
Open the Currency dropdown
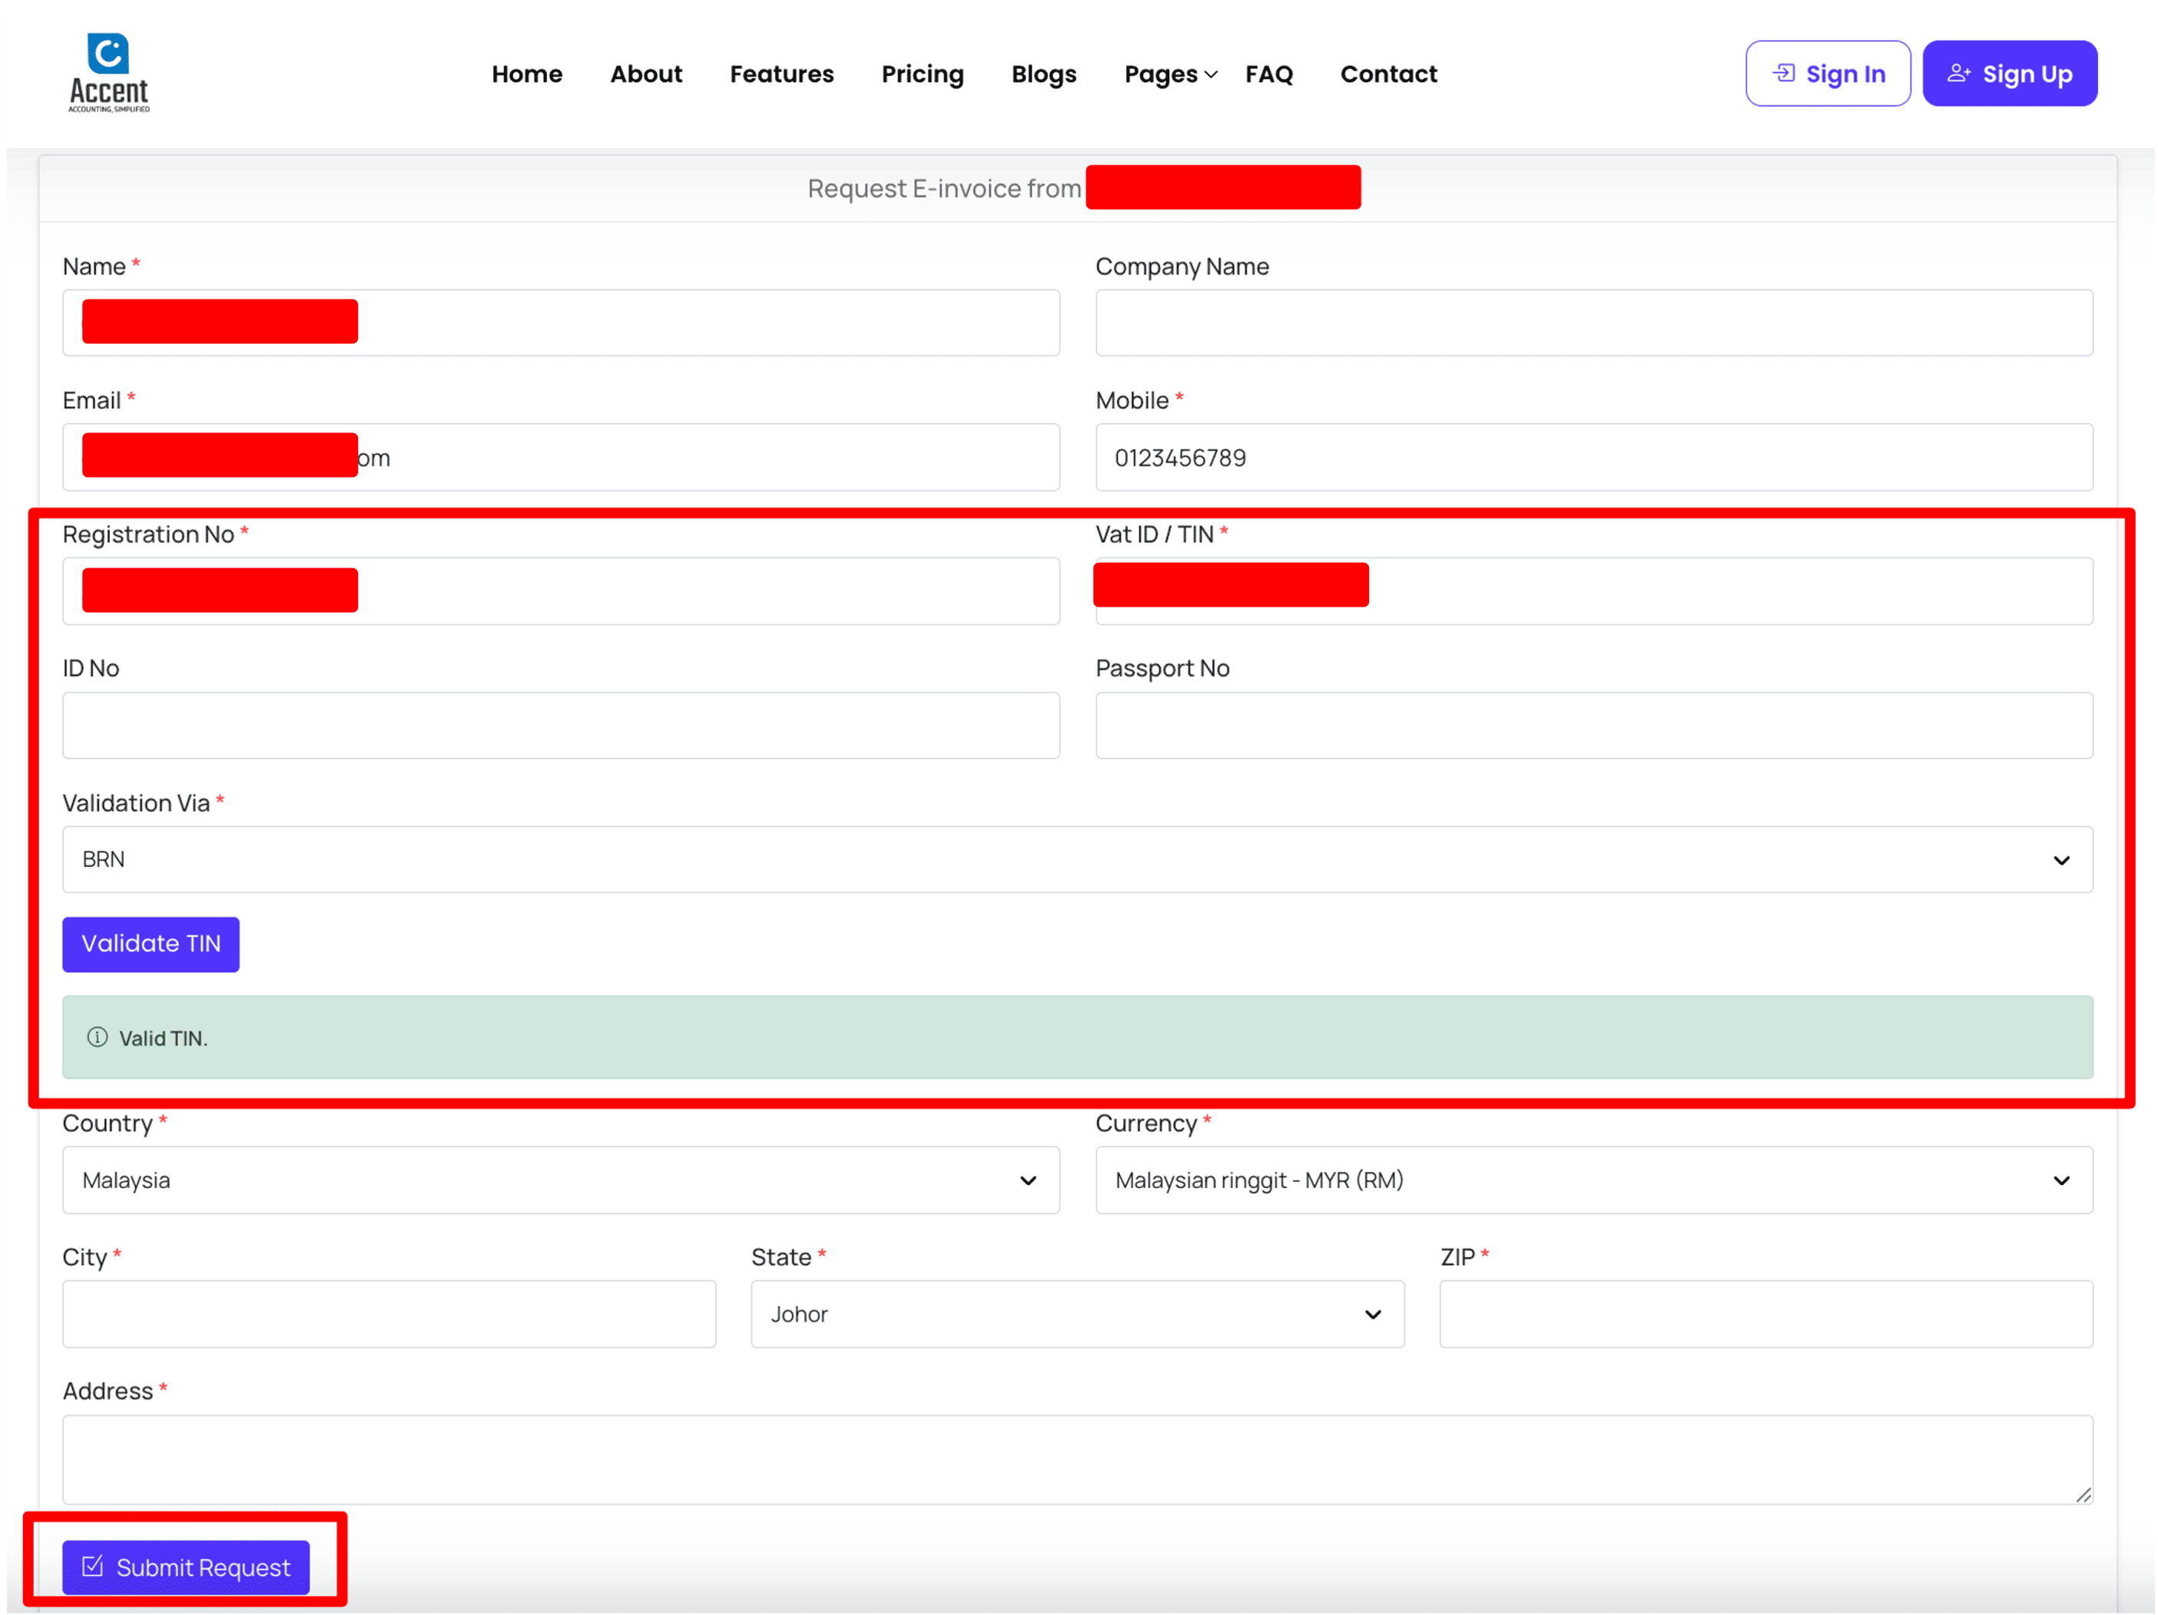(1593, 1180)
